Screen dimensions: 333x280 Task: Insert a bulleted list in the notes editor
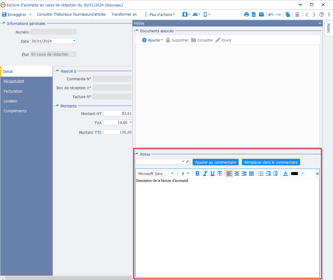(x=261, y=174)
